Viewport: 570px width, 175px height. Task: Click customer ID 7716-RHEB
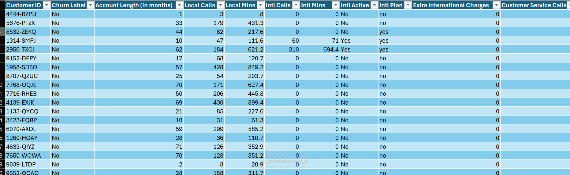(28, 94)
